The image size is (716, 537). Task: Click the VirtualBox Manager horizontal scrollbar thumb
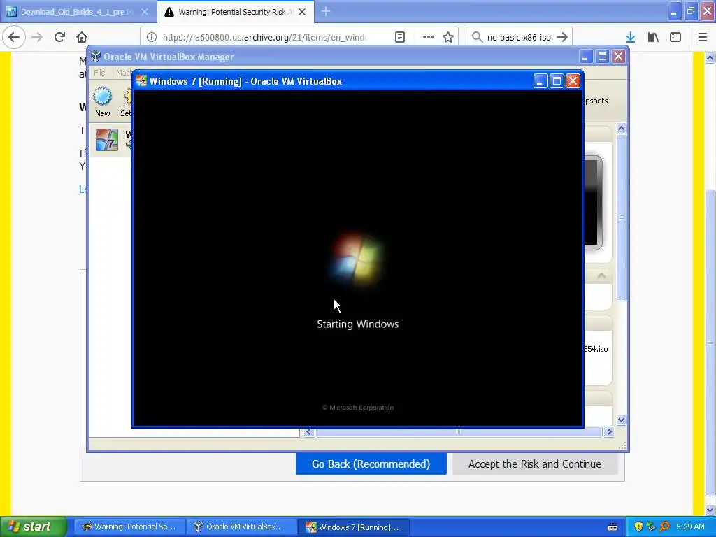tap(459, 432)
